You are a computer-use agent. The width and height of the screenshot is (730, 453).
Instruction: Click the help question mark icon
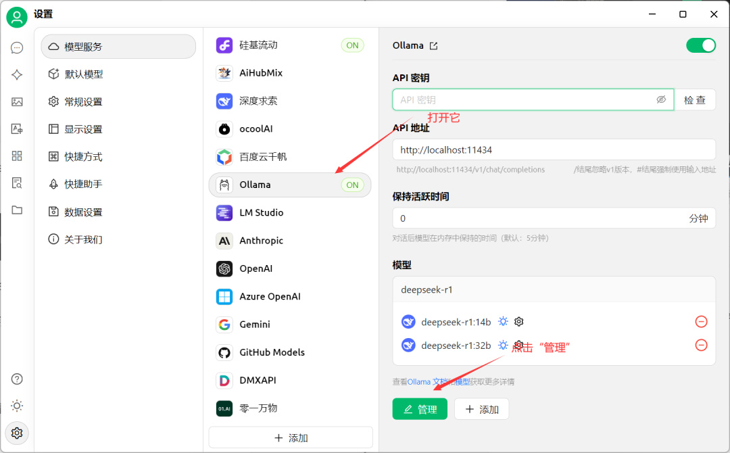tap(17, 379)
